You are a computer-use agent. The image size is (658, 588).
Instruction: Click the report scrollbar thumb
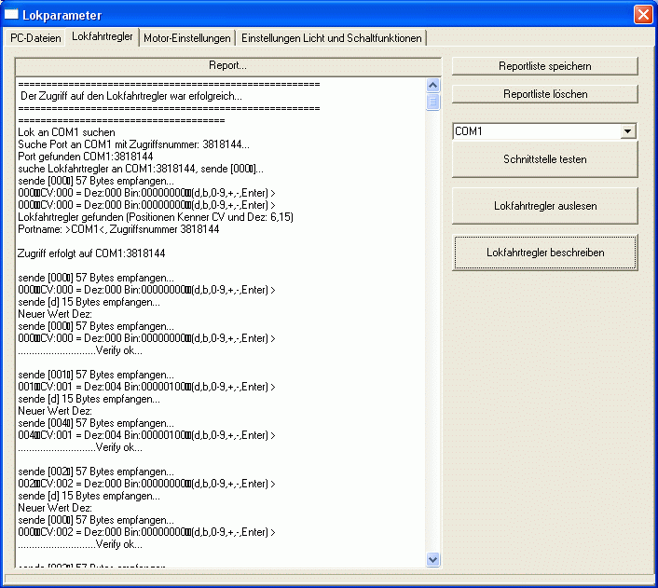click(x=433, y=103)
